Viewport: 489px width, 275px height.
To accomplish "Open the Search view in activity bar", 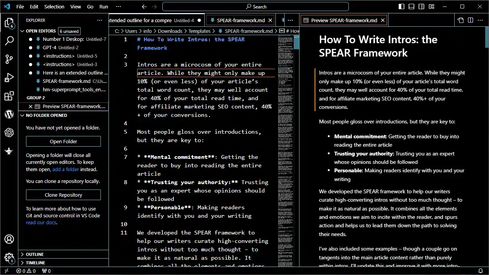I will click(x=9, y=40).
